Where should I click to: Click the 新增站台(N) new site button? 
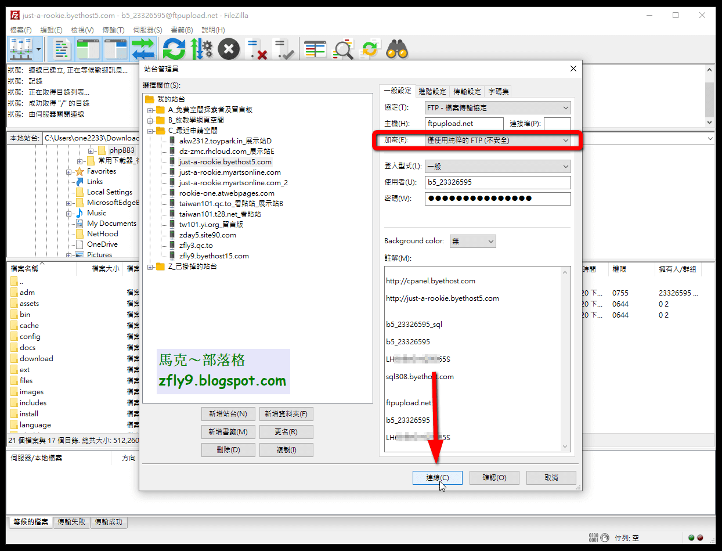228,414
